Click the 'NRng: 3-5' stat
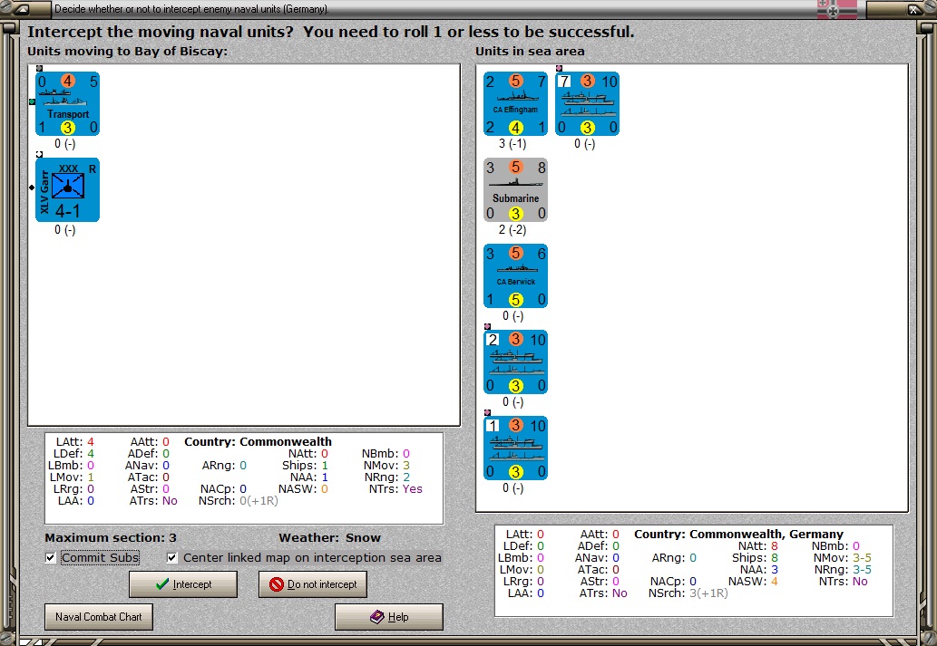 (x=843, y=570)
